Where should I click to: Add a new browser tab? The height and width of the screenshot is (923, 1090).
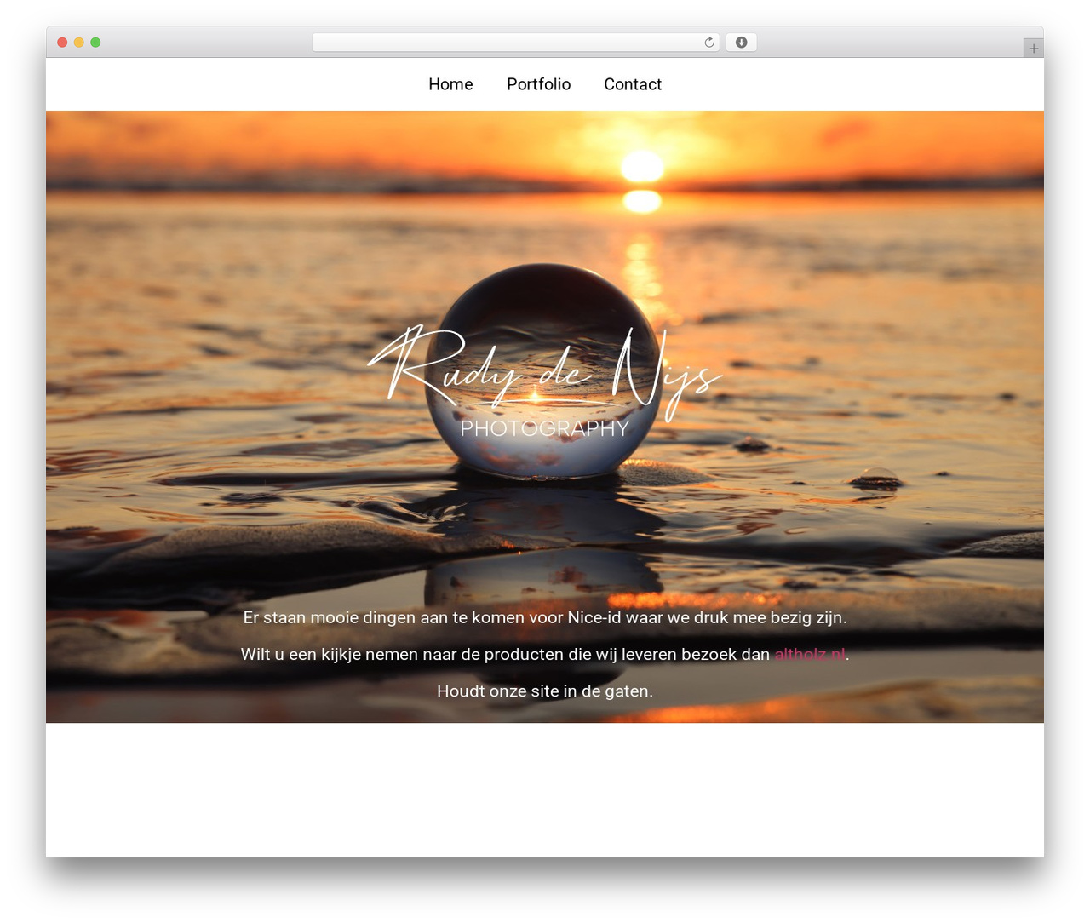coord(1034,49)
